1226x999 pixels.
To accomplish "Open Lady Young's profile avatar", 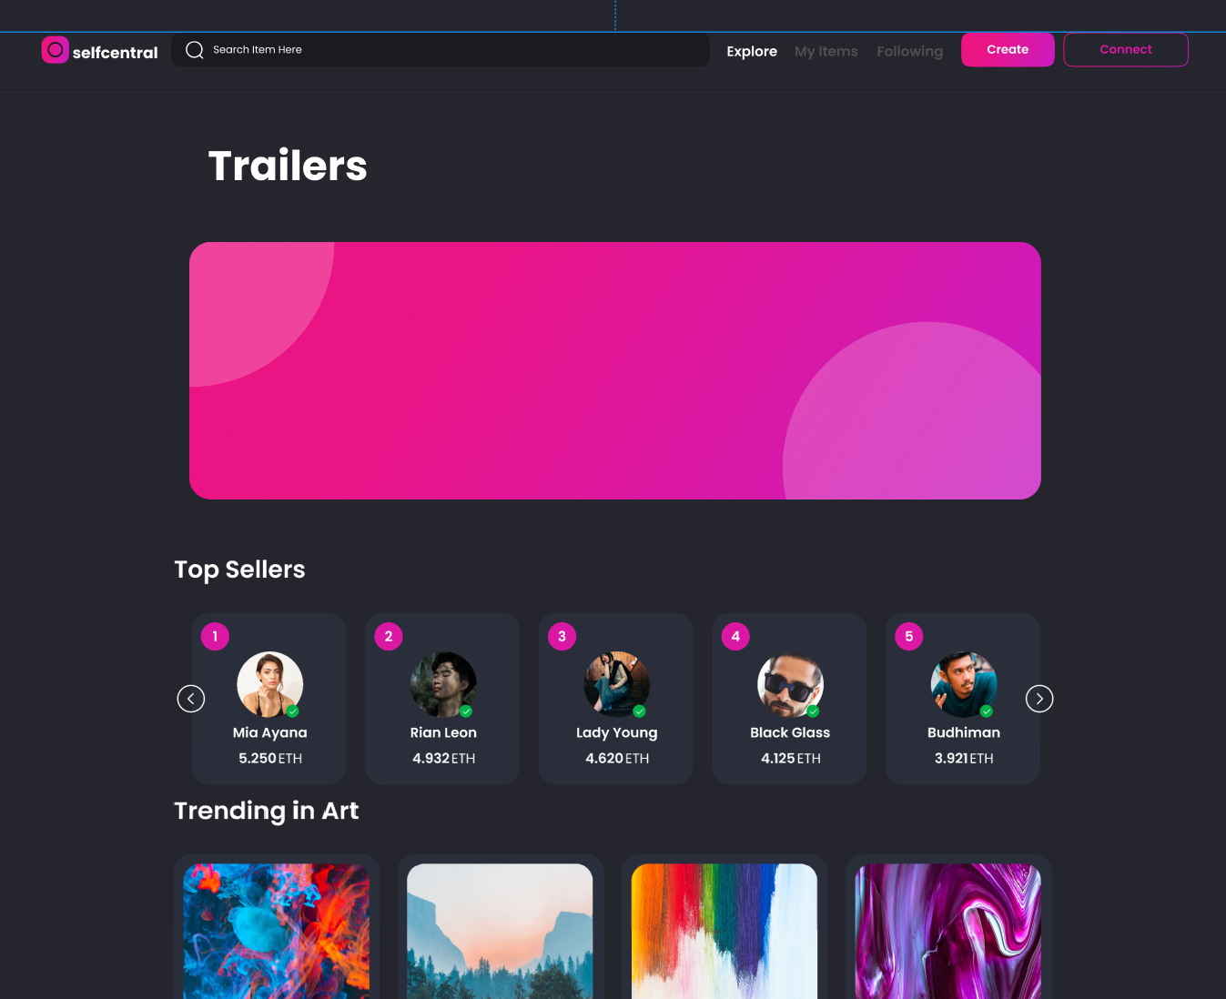I will click(616, 684).
